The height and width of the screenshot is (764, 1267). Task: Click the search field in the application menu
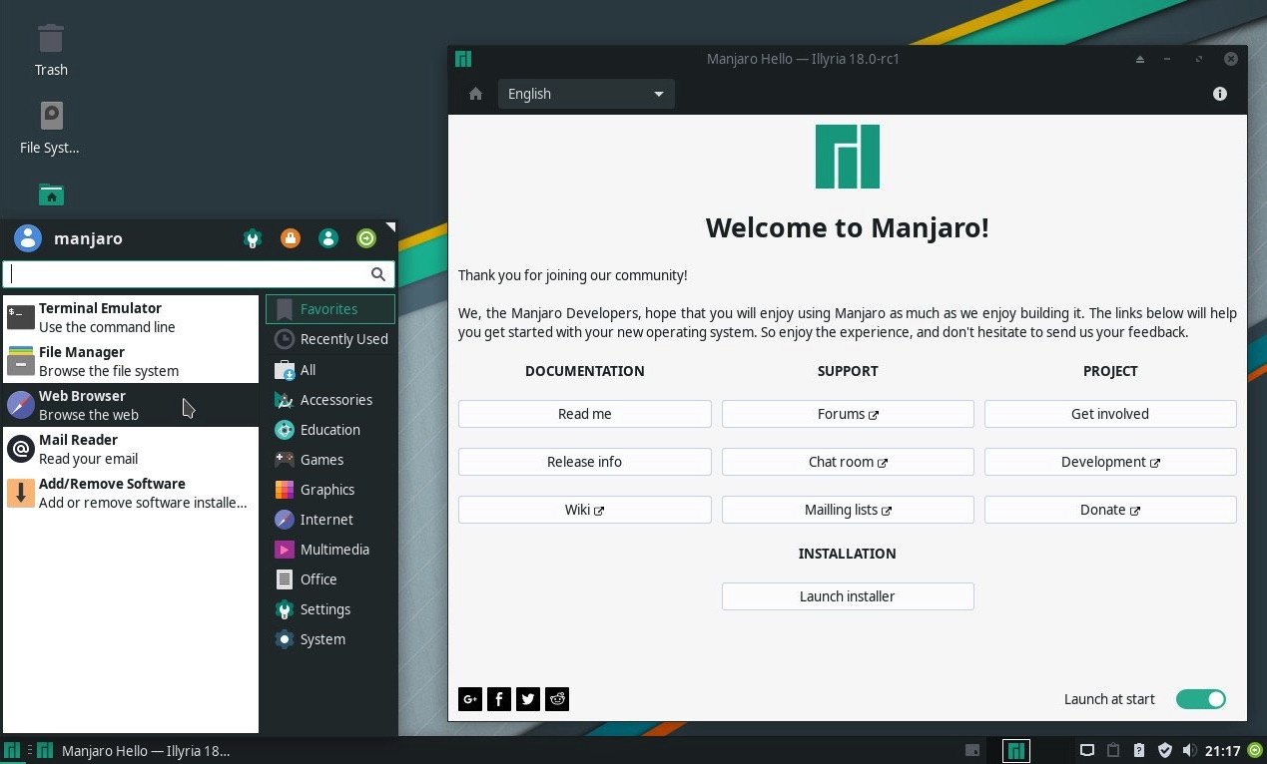point(190,273)
